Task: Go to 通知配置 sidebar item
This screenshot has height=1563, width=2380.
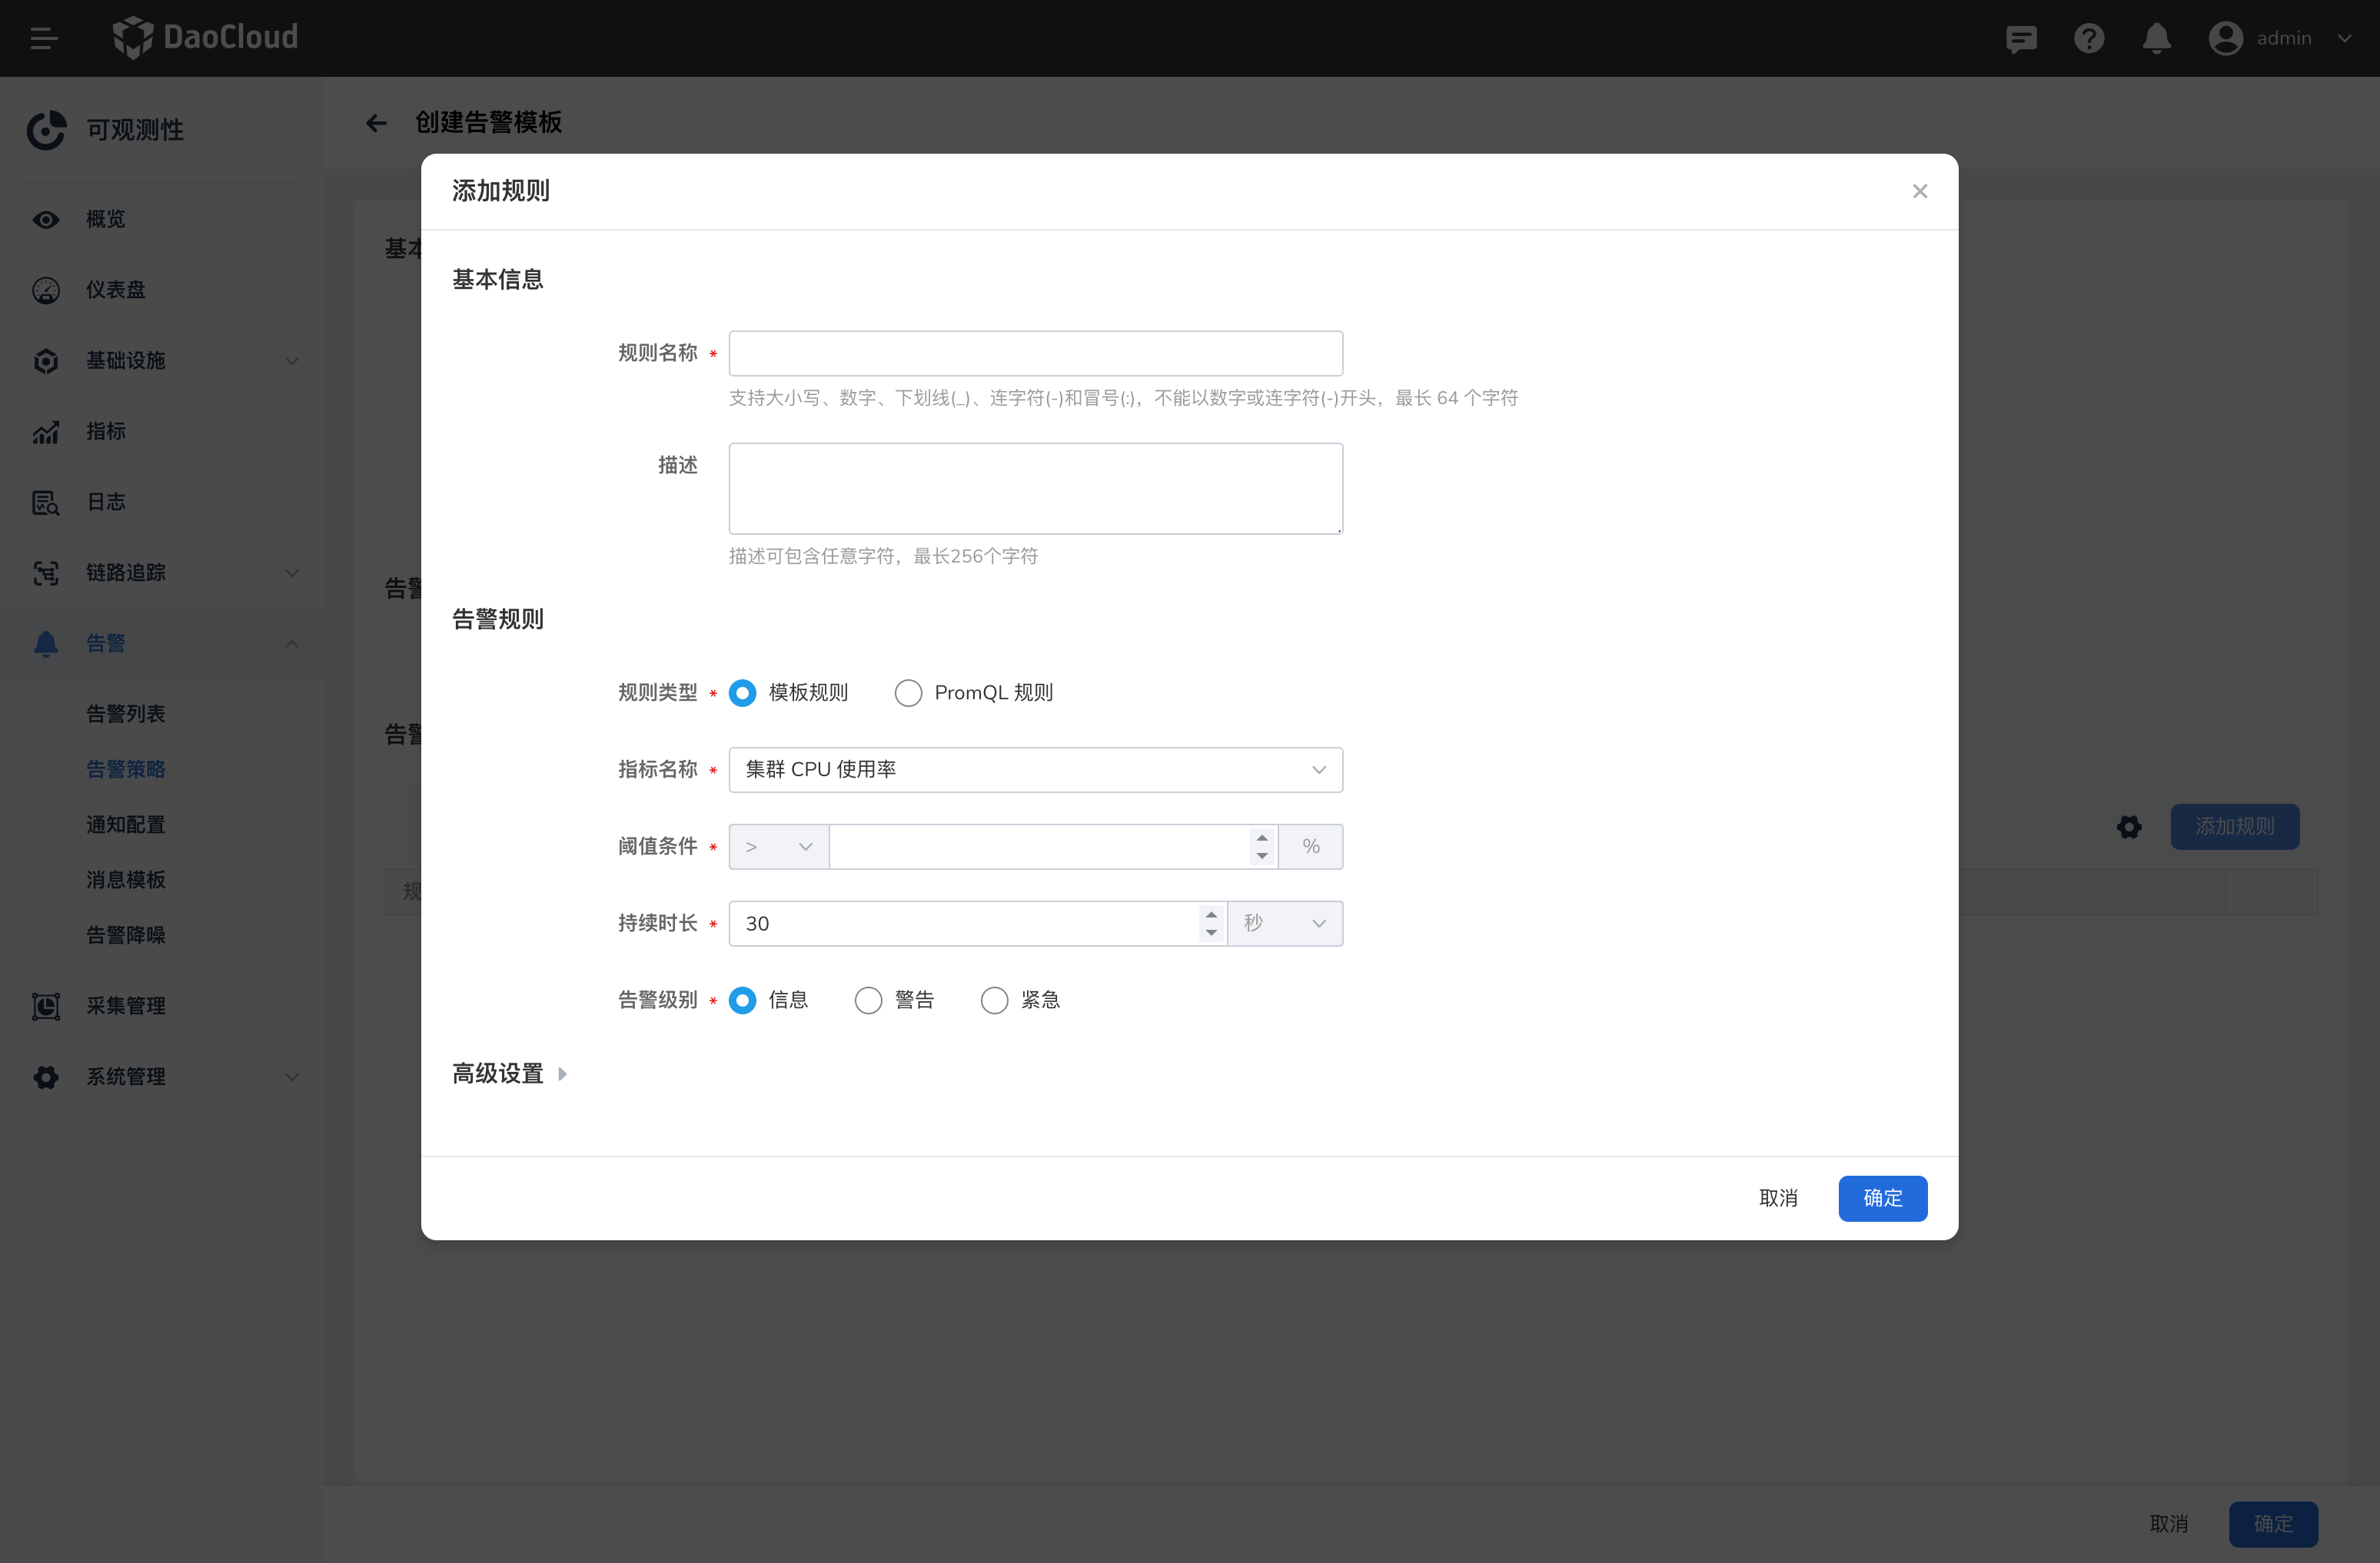Action: click(126, 825)
